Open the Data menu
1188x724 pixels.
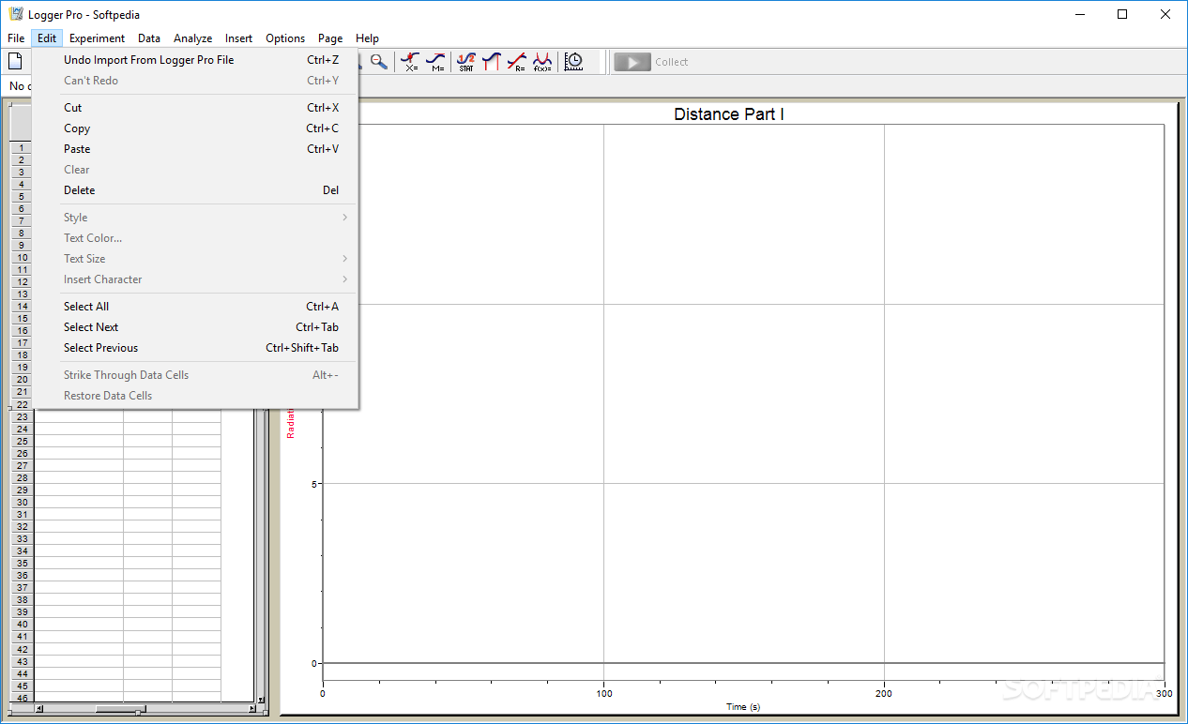(x=149, y=38)
